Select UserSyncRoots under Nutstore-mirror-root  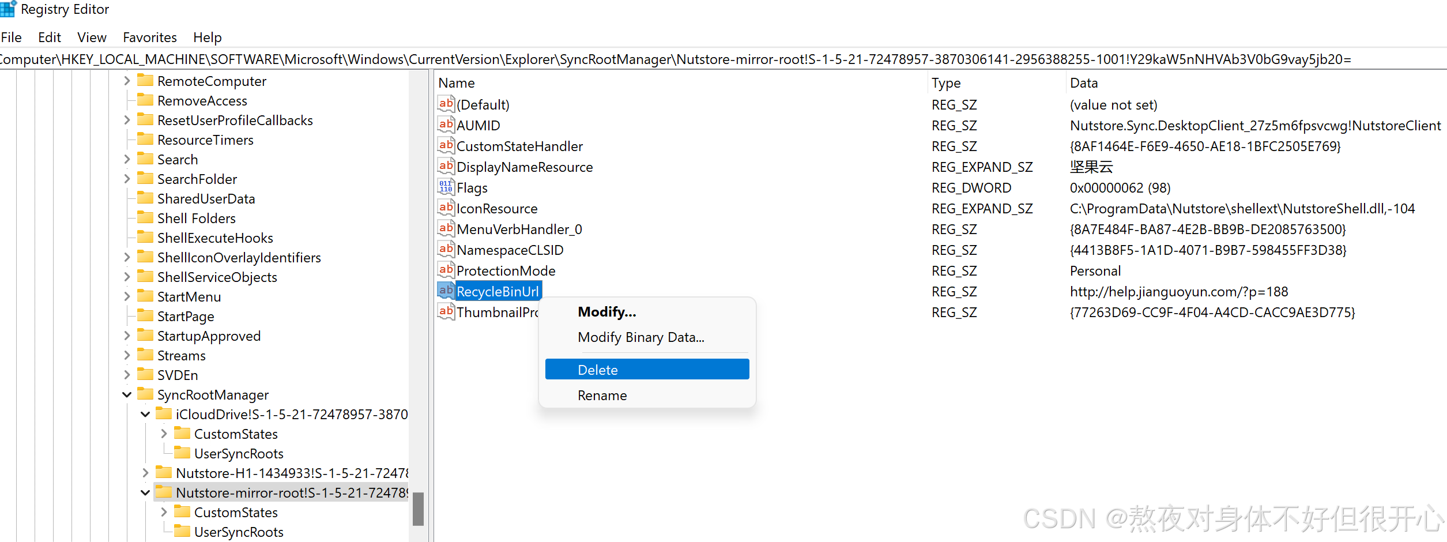tap(239, 532)
